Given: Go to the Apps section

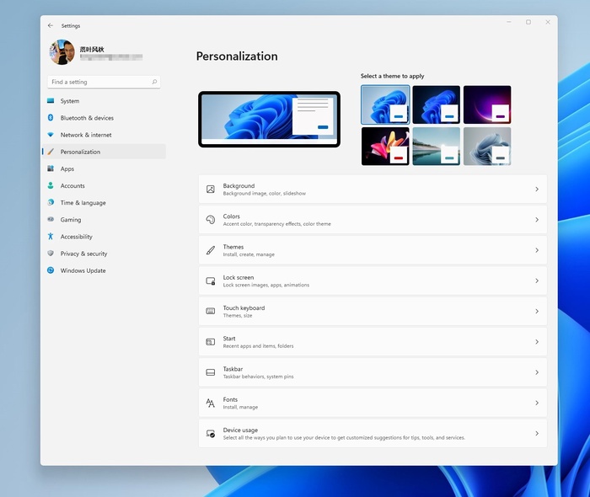Looking at the screenshot, I should pos(67,169).
